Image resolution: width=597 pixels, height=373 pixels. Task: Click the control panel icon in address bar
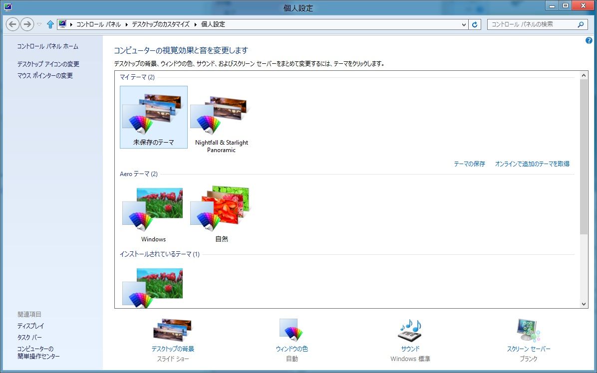[62, 24]
